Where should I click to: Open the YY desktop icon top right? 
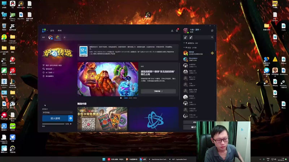point(275,4)
